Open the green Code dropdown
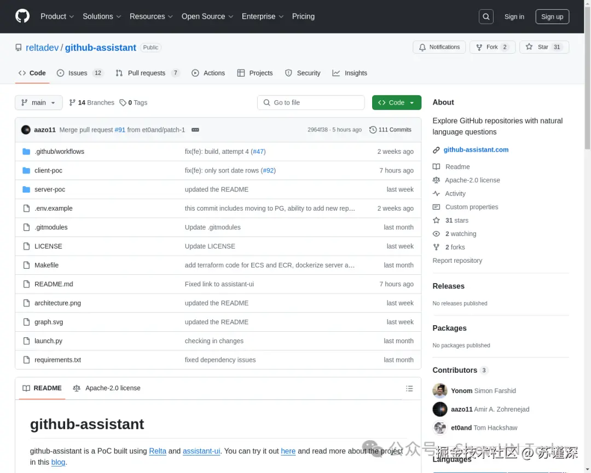591x473 pixels. pyautogui.click(x=397, y=102)
